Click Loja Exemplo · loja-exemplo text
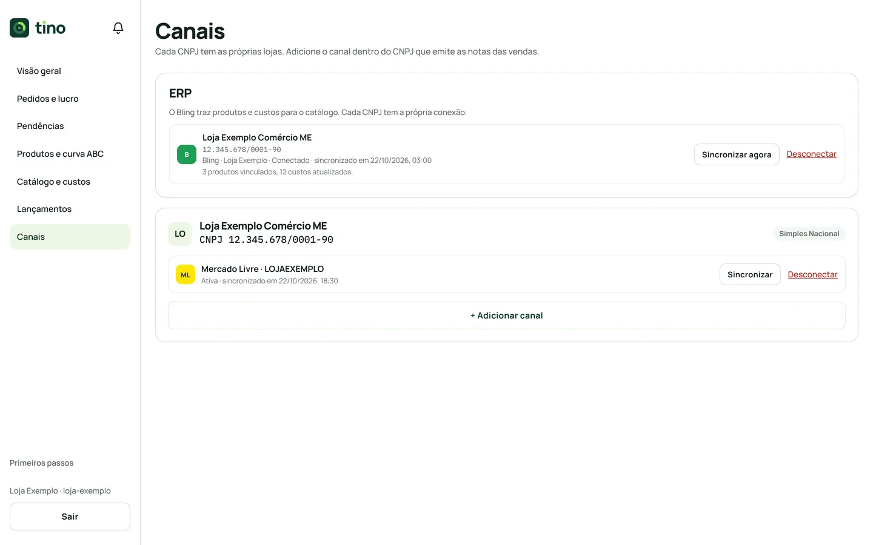The width and height of the screenshot is (873, 545). tap(60, 490)
